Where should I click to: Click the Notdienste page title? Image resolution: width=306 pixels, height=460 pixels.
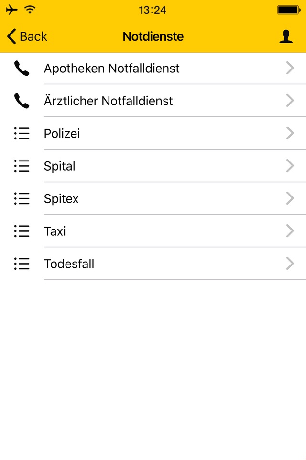coord(153,36)
